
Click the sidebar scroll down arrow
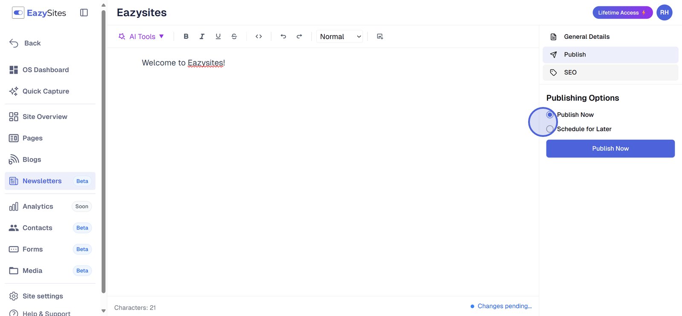click(104, 311)
